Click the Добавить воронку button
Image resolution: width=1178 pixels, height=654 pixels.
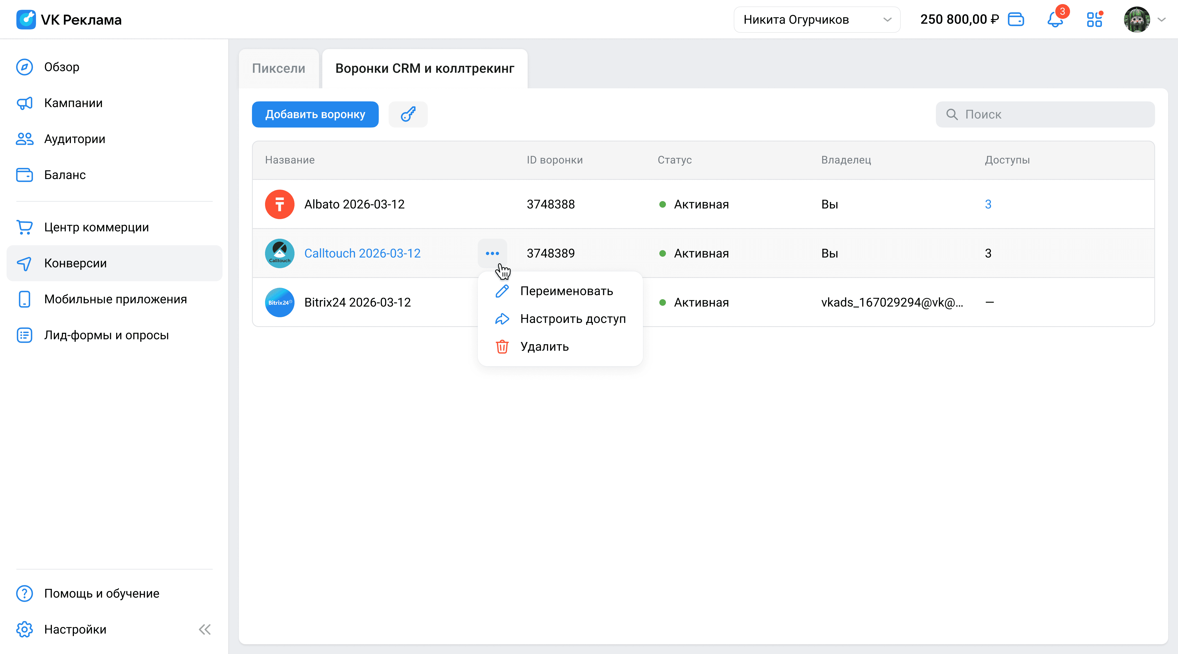coord(315,114)
